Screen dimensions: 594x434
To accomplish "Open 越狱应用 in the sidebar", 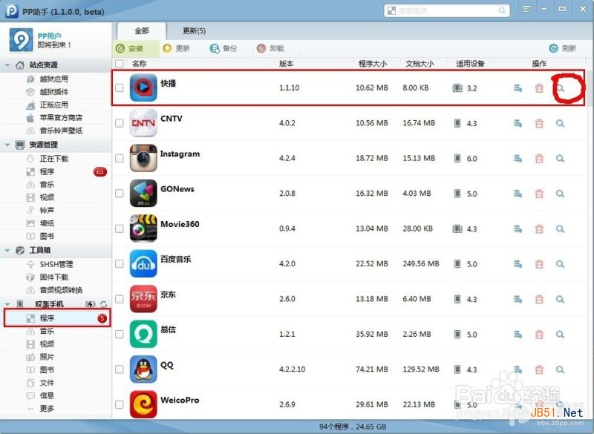I will click(53, 79).
